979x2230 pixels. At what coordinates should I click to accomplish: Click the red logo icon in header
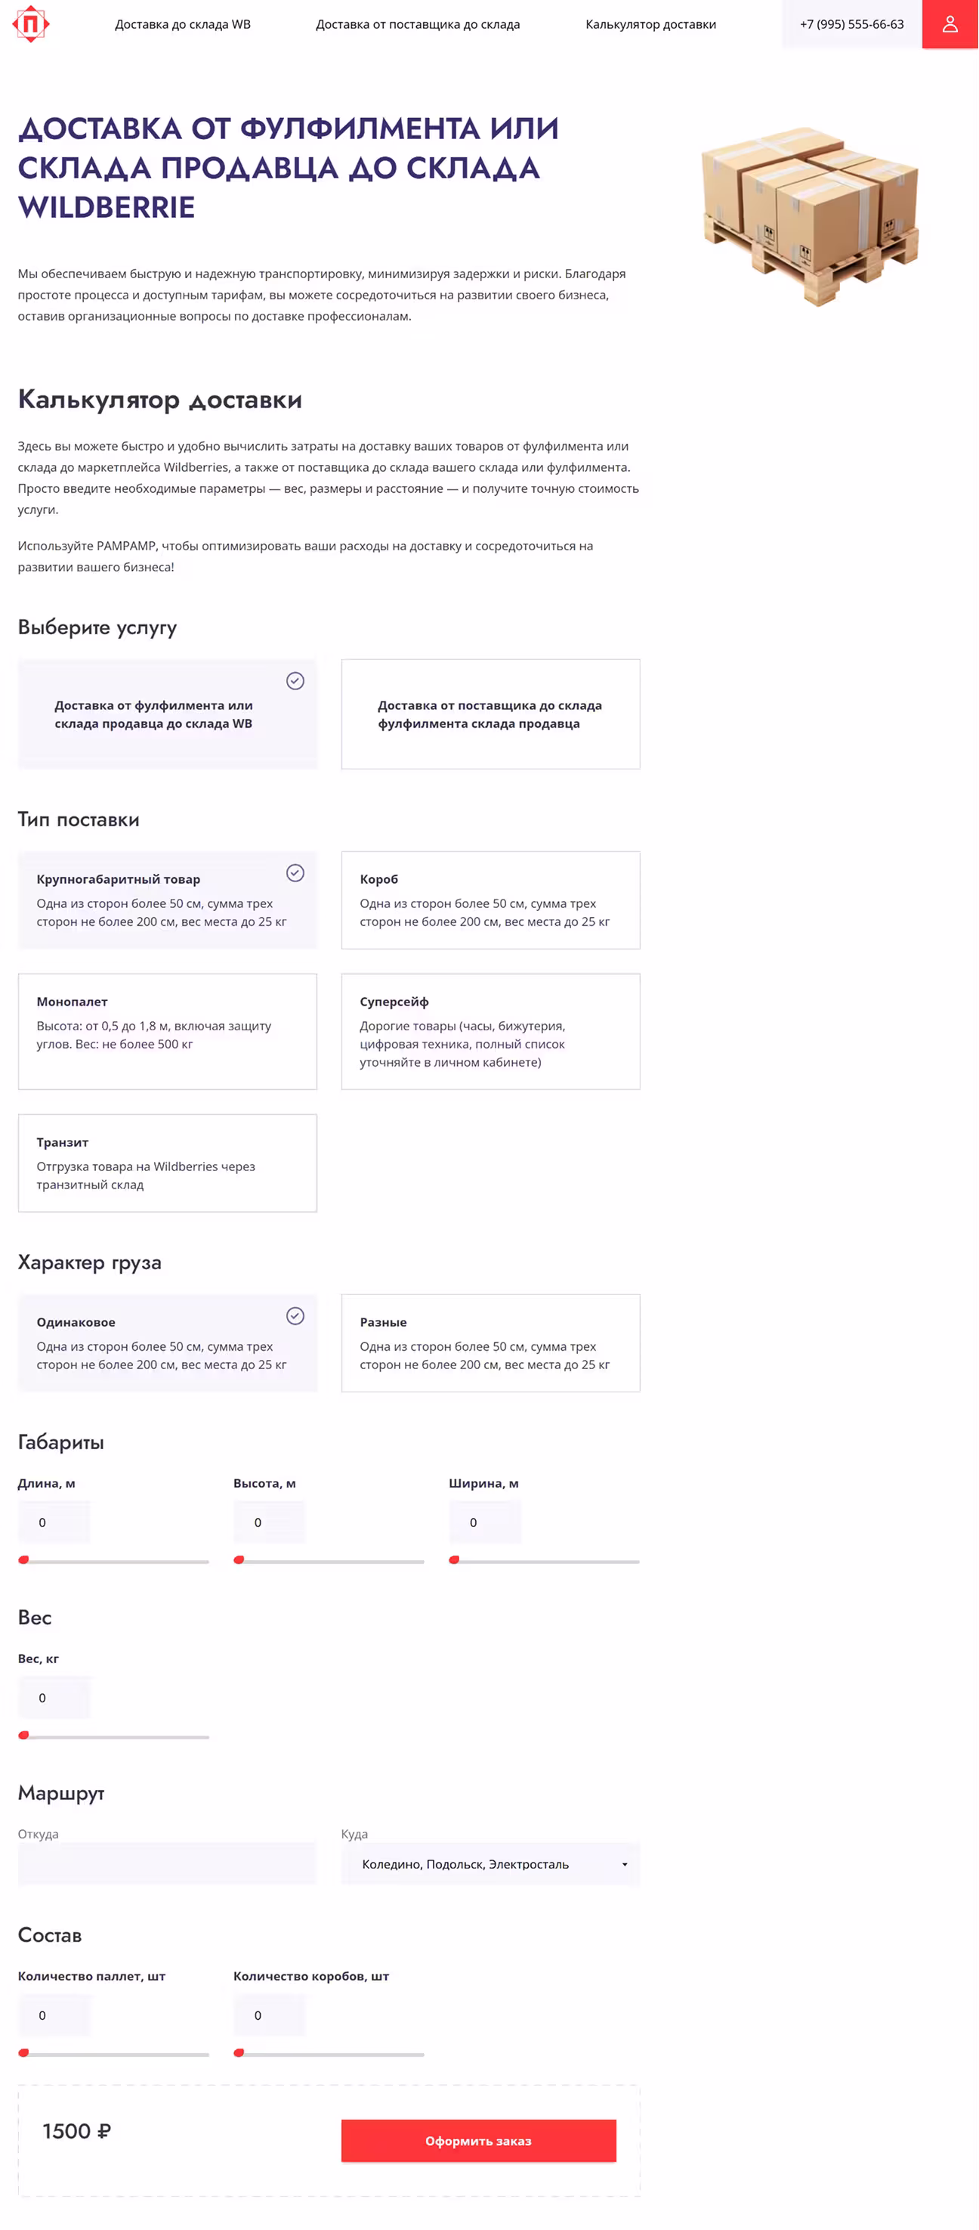31,23
